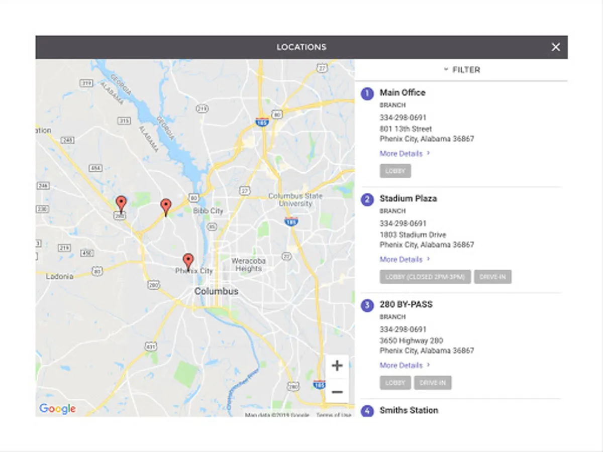This screenshot has width=603, height=452.
Task: Click the LOCATIONS title text
Action: (x=301, y=47)
